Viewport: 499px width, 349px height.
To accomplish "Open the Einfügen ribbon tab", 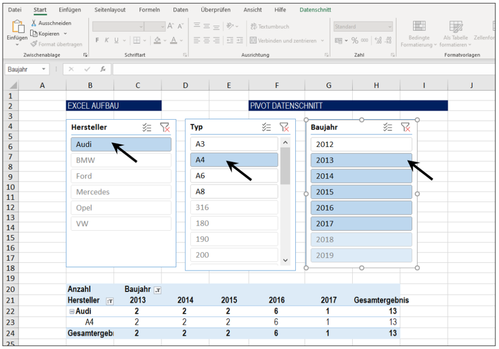I will (x=70, y=10).
